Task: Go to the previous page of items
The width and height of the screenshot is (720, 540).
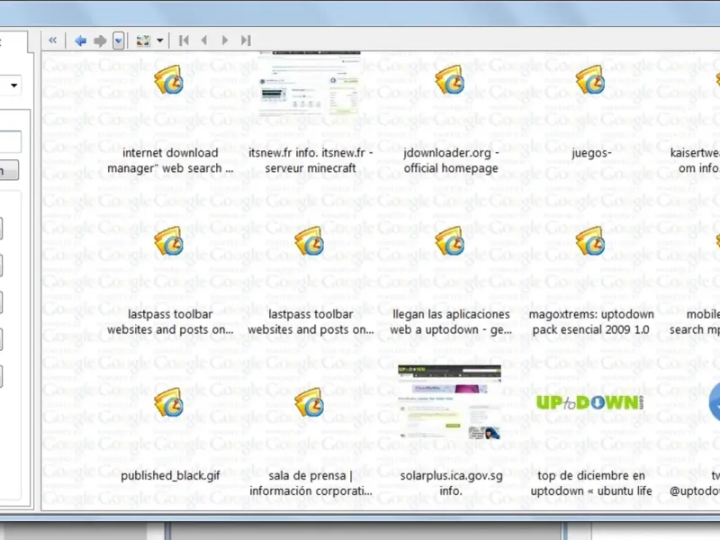Action: (x=204, y=40)
